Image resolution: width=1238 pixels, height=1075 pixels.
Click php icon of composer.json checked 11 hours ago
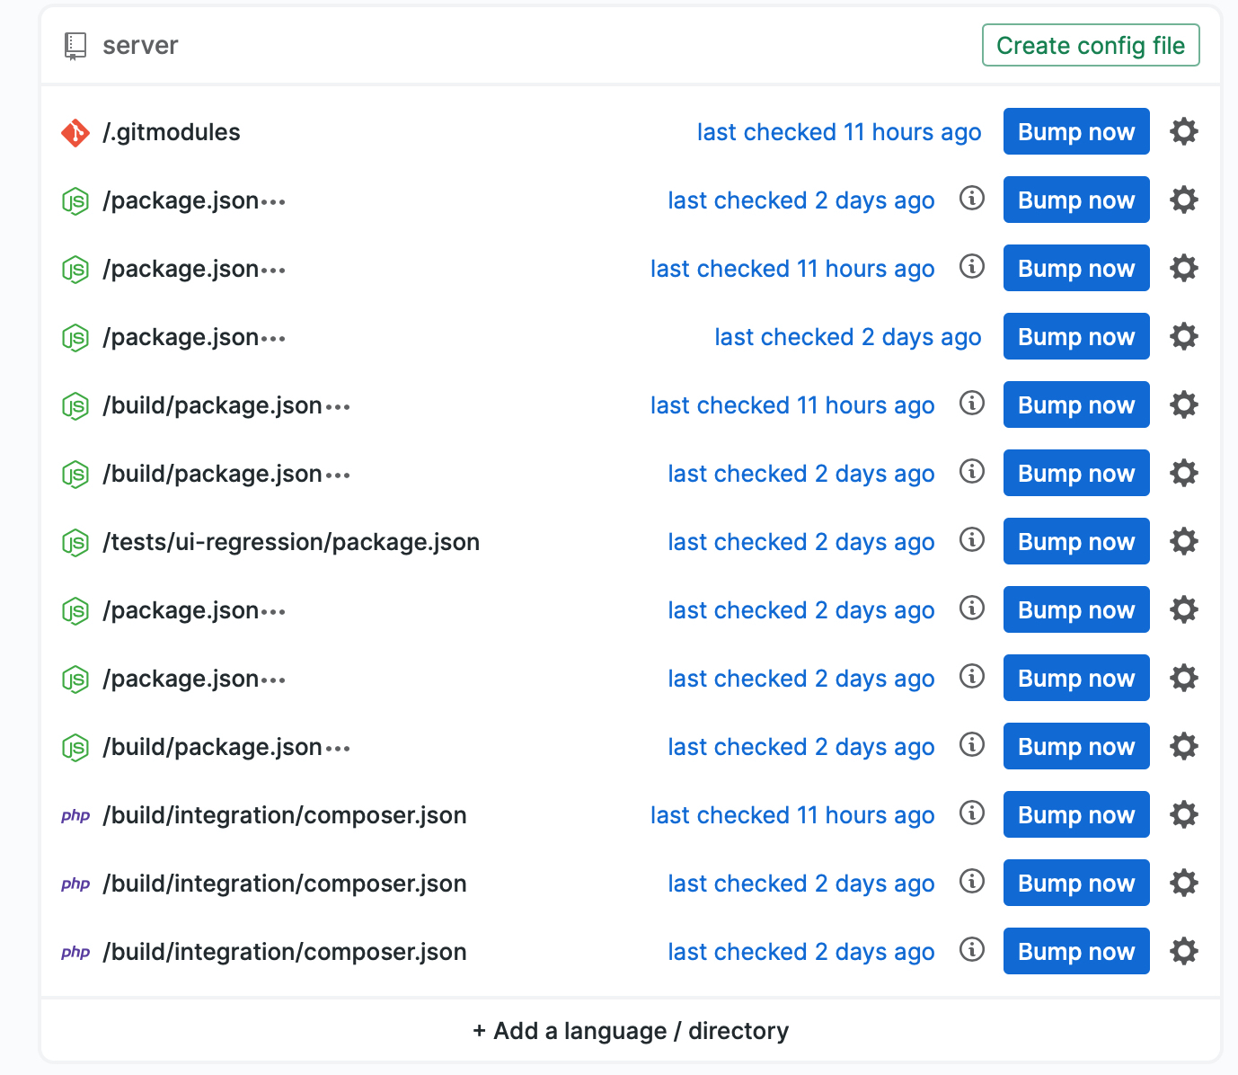point(75,815)
